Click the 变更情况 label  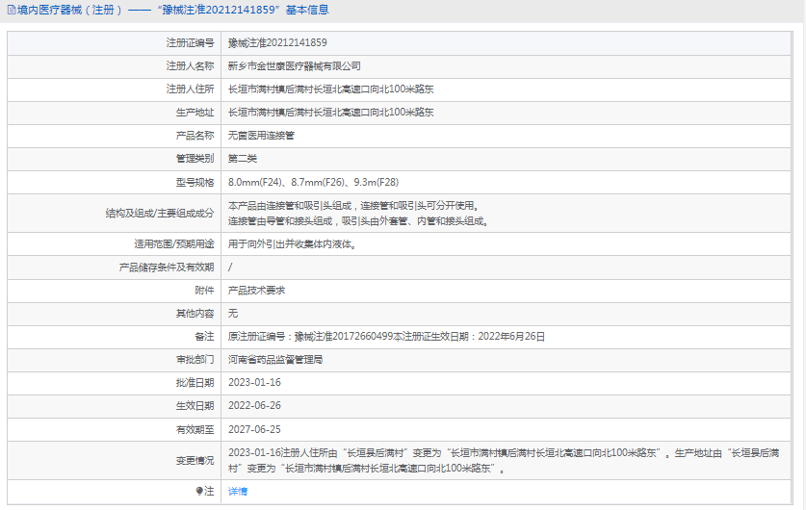[x=195, y=461]
